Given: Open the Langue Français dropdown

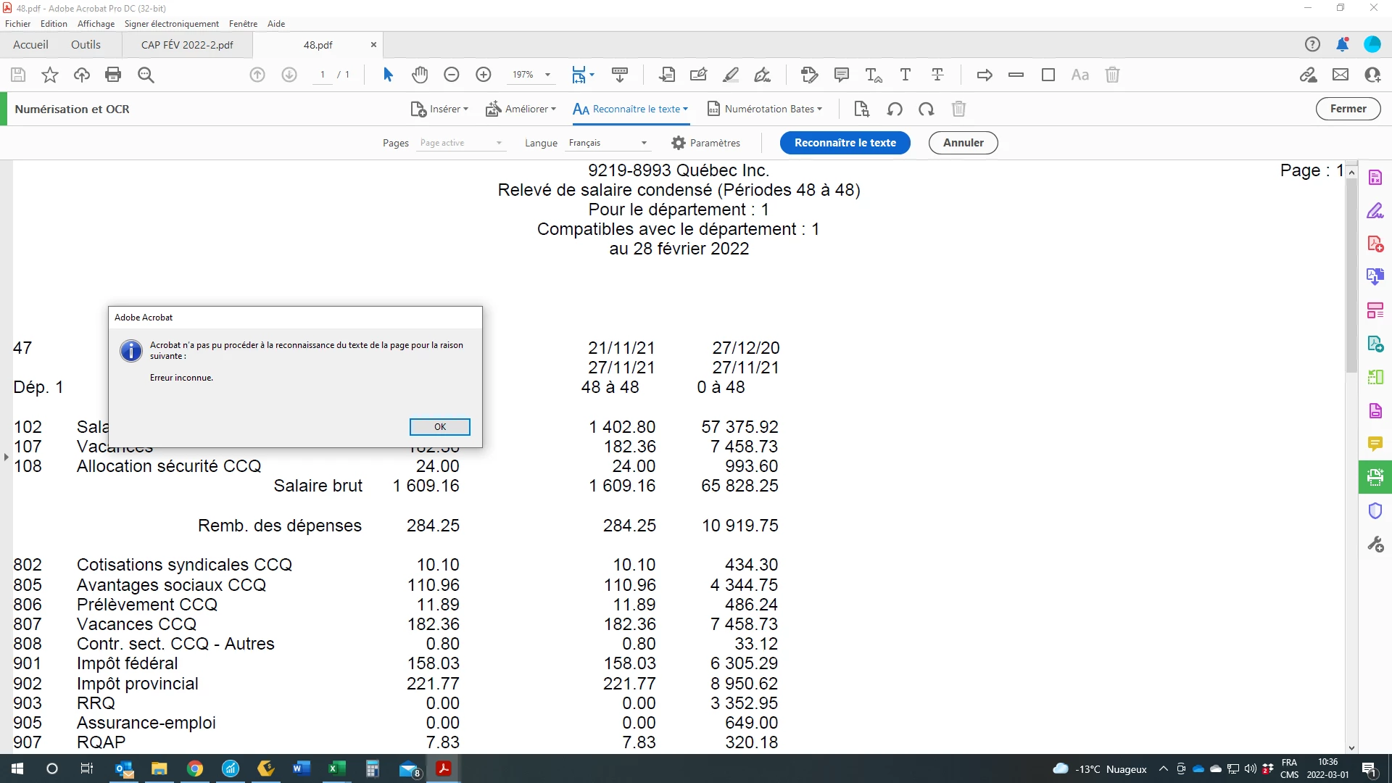Looking at the screenshot, I should [x=608, y=143].
